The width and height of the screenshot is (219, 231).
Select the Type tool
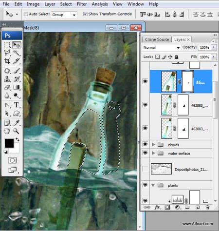pos(17,105)
